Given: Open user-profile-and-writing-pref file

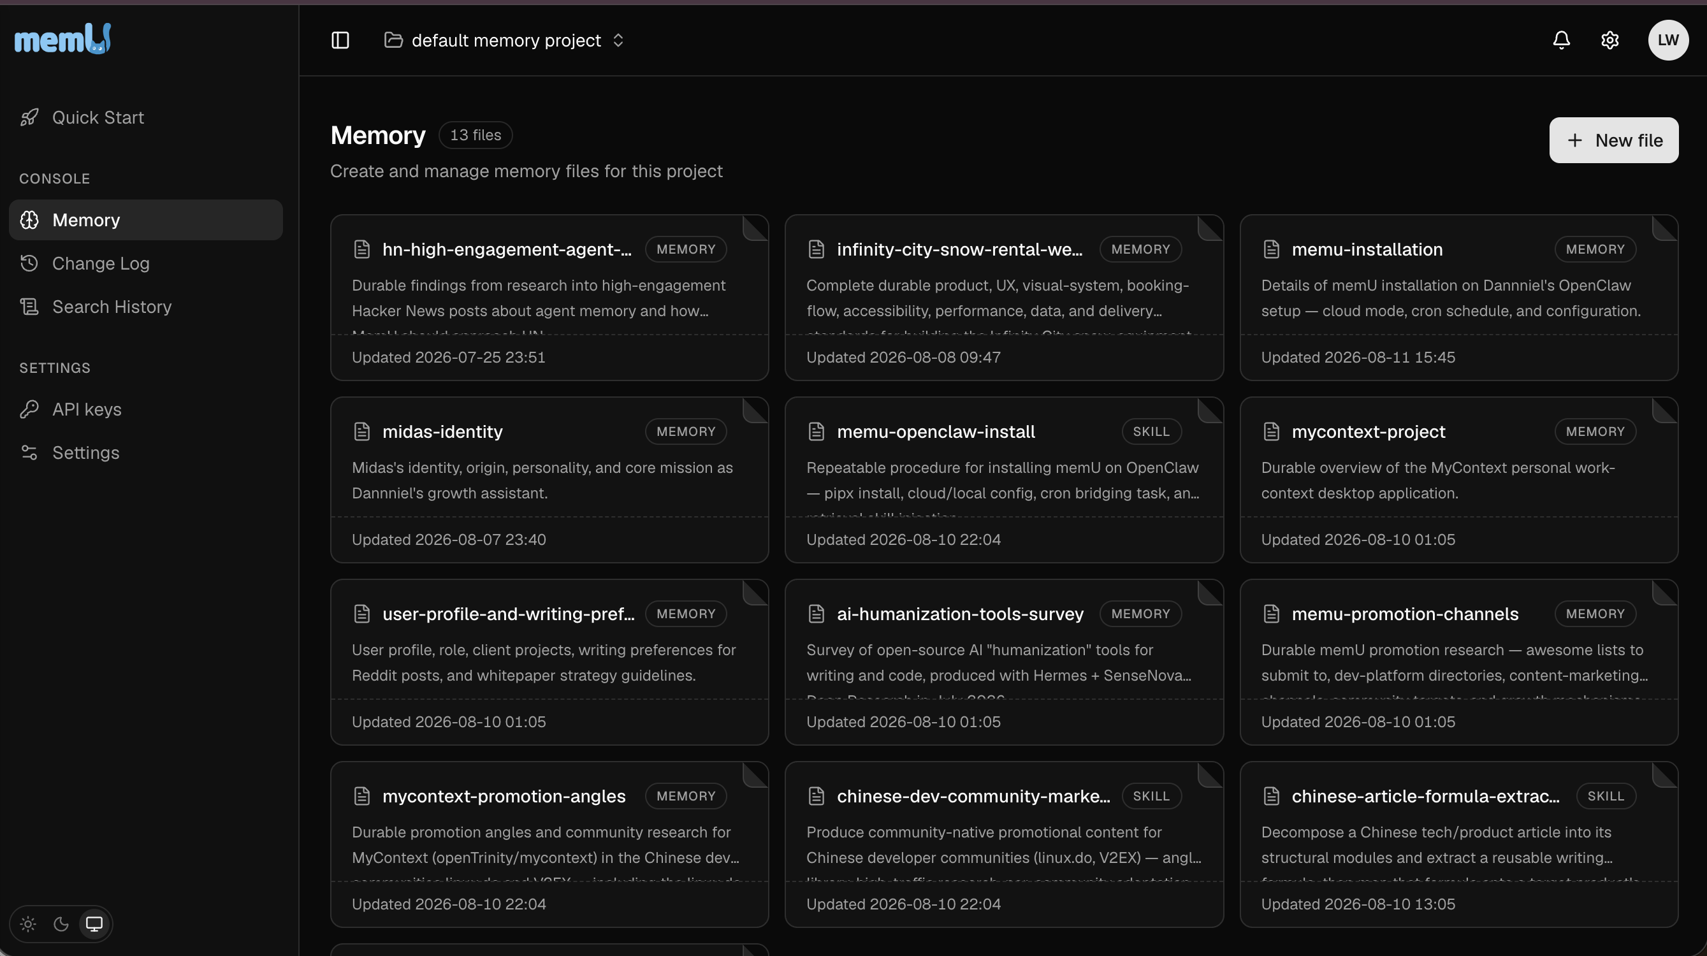Looking at the screenshot, I should [549, 662].
